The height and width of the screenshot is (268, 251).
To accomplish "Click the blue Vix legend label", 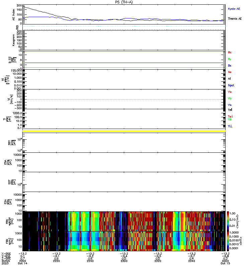I will [x=230, y=105].
